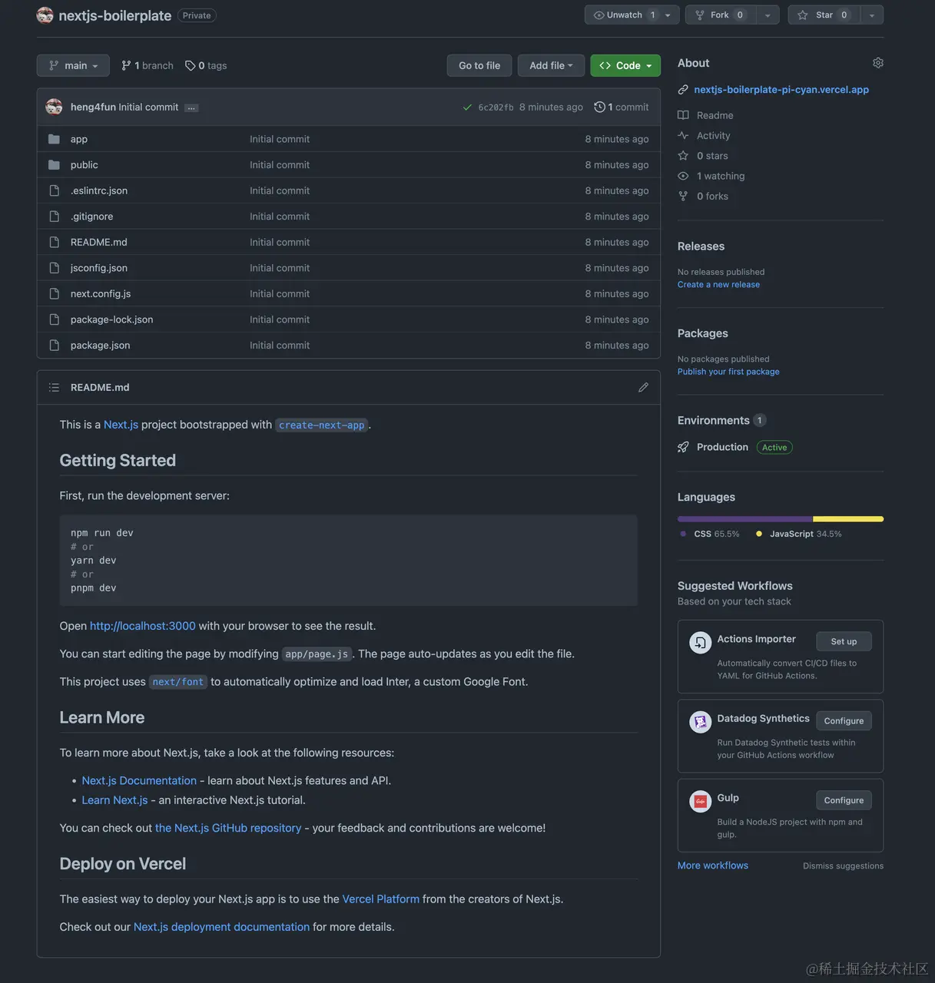Click the CSS 65.5% language label

(x=710, y=535)
